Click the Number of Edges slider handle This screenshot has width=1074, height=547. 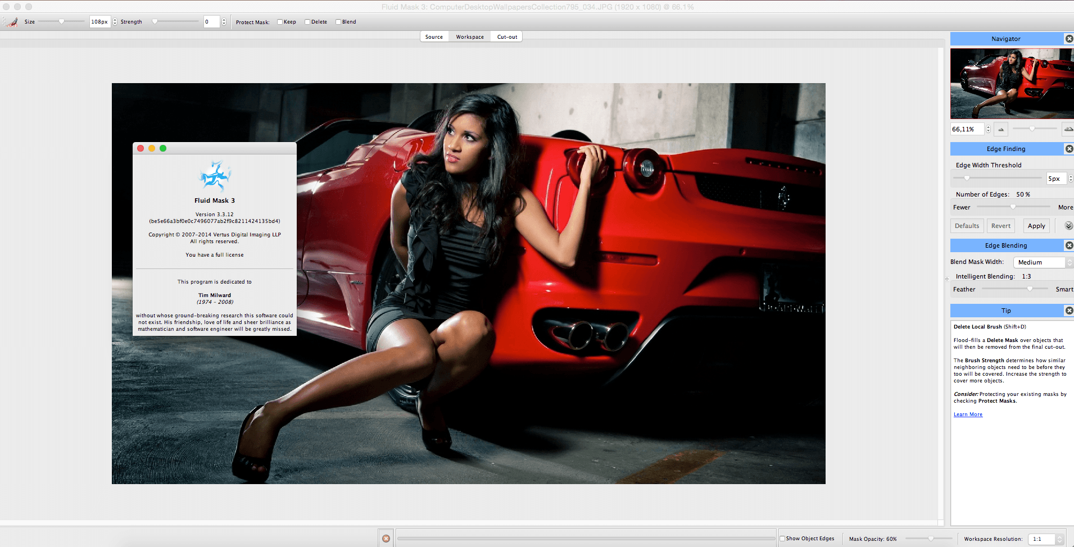click(1013, 207)
